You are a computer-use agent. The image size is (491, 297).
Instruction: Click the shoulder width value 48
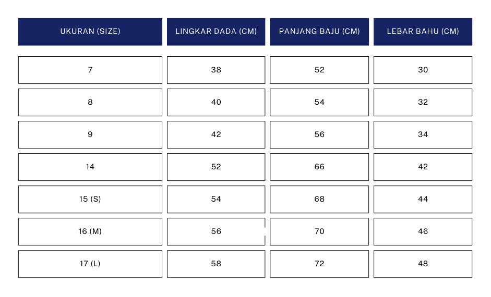[423, 264]
